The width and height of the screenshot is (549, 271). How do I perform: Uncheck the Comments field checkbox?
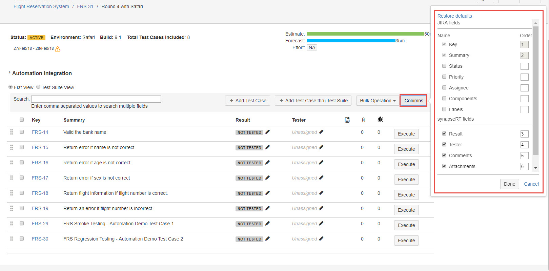coord(444,155)
